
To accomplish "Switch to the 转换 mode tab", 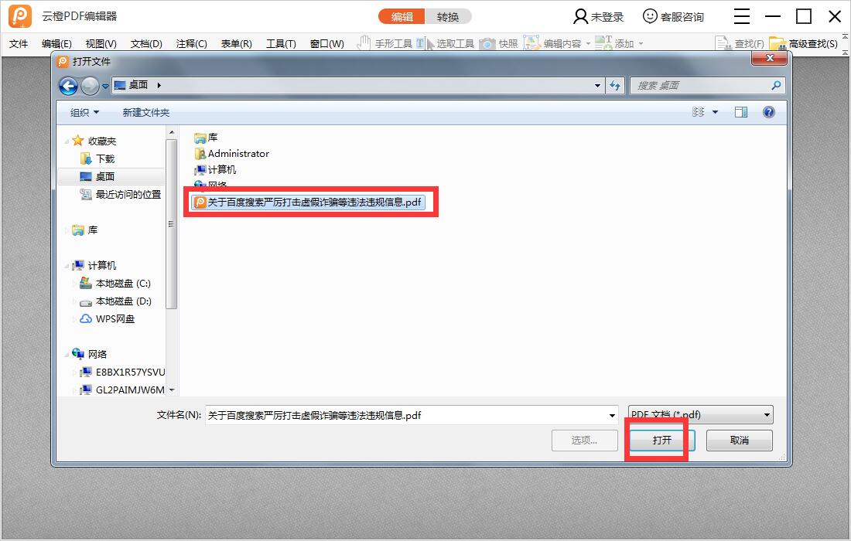I will [x=448, y=17].
